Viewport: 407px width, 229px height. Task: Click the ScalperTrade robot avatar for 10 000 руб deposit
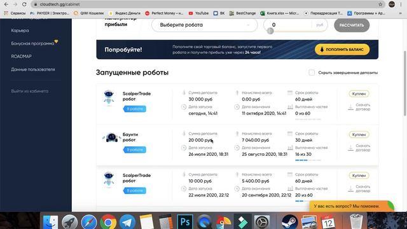pos(109,179)
